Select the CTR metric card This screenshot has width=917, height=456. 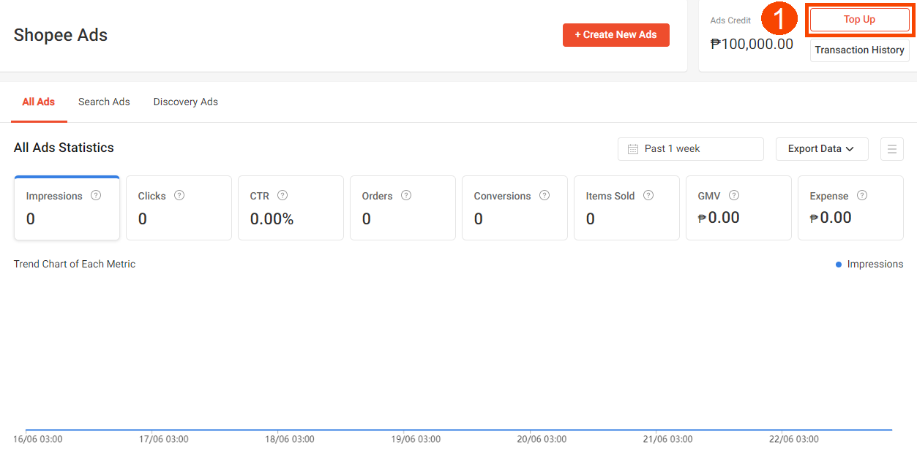(x=291, y=208)
